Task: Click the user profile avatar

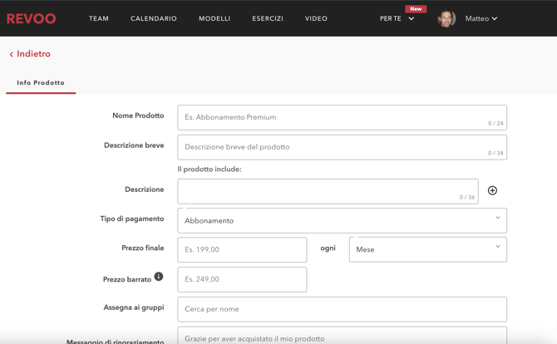Action: point(446,18)
